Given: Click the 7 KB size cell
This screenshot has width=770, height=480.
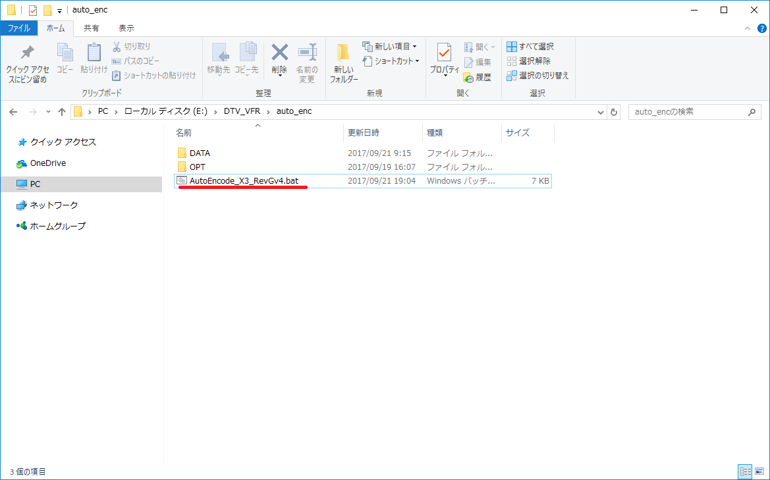Looking at the screenshot, I should tap(540, 180).
